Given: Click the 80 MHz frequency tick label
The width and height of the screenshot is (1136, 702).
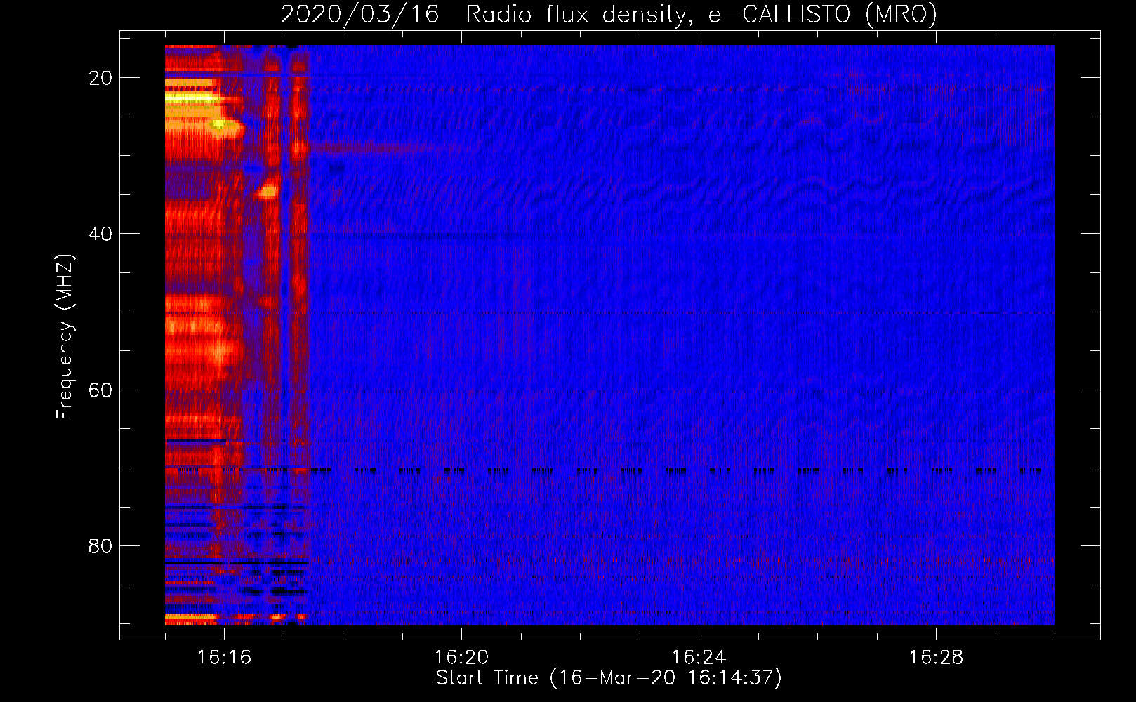Looking at the screenshot, I should [x=100, y=545].
